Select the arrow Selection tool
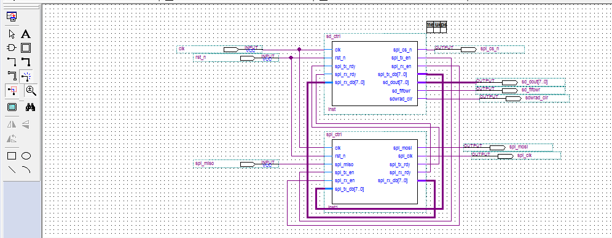Image resolution: width=612 pixels, height=238 pixels. 12,34
